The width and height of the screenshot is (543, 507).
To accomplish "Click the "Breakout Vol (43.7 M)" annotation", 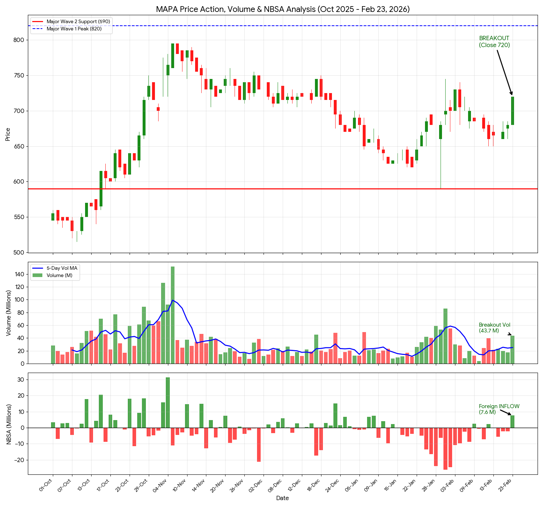I will (x=494, y=328).
